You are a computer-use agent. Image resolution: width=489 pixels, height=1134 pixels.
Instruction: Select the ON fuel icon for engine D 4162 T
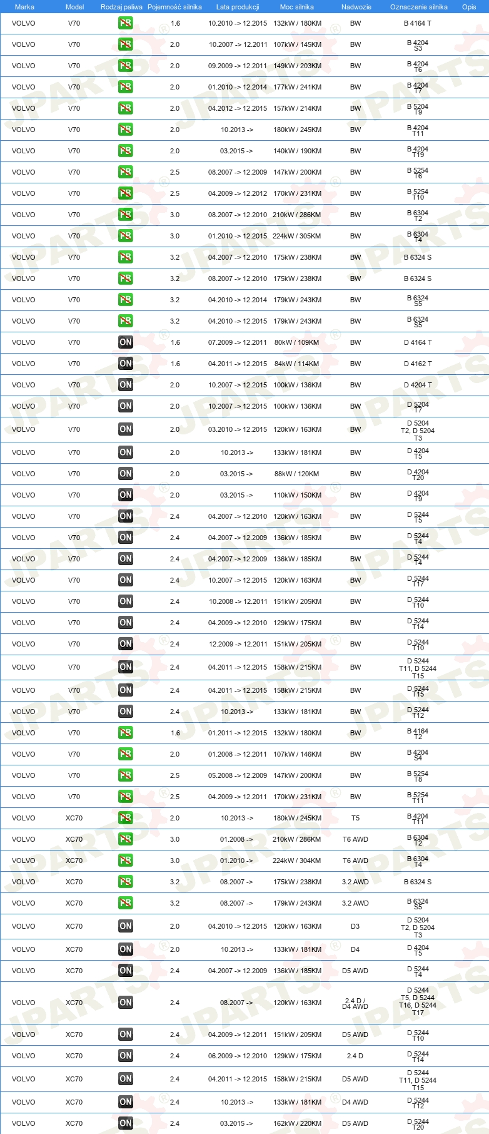pos(125,364)
